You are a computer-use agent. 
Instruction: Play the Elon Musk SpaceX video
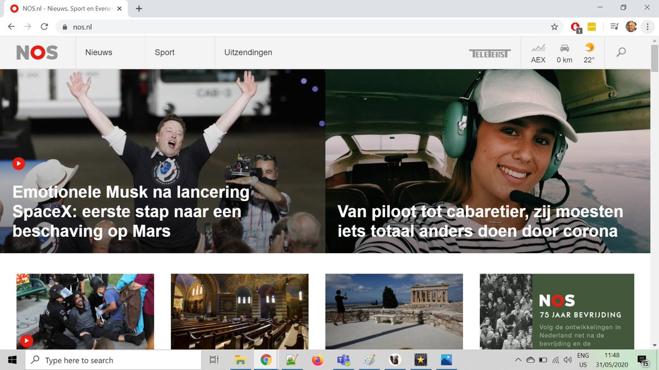click(19, 163)
